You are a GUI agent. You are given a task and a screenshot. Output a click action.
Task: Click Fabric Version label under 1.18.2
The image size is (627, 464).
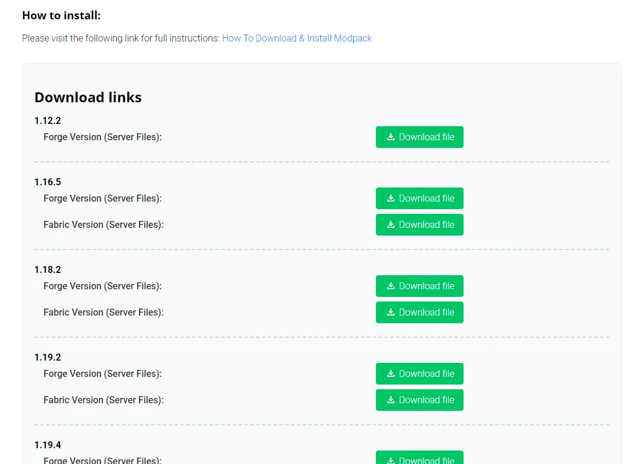(x=103, y=312)
